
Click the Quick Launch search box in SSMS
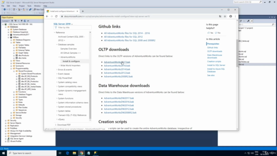click(x=247, y=2)
